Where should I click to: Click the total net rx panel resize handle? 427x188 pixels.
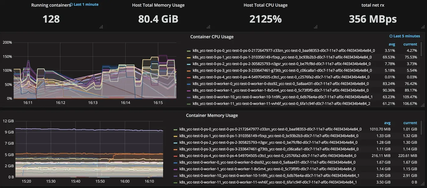coord(422,27)
